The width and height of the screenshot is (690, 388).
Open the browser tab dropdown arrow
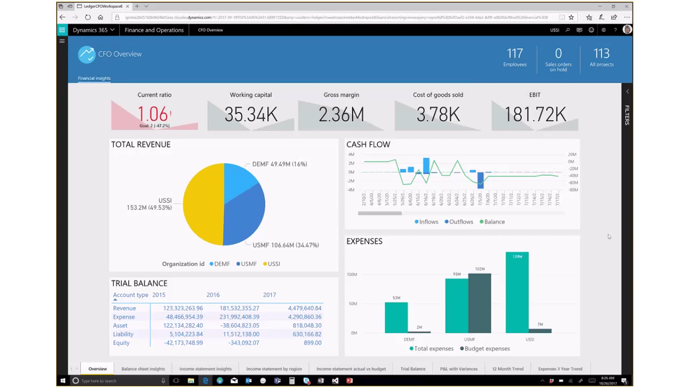146,6
